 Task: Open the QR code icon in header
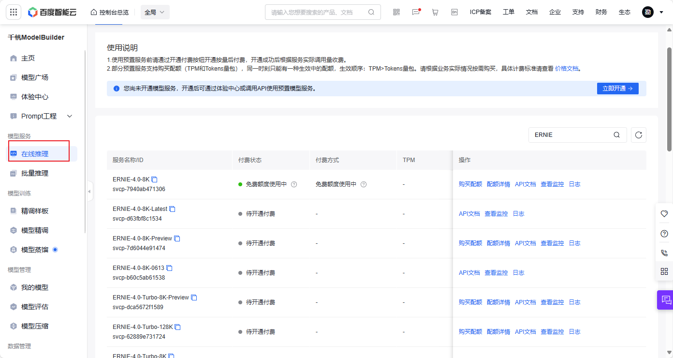[x=396, y=12]
